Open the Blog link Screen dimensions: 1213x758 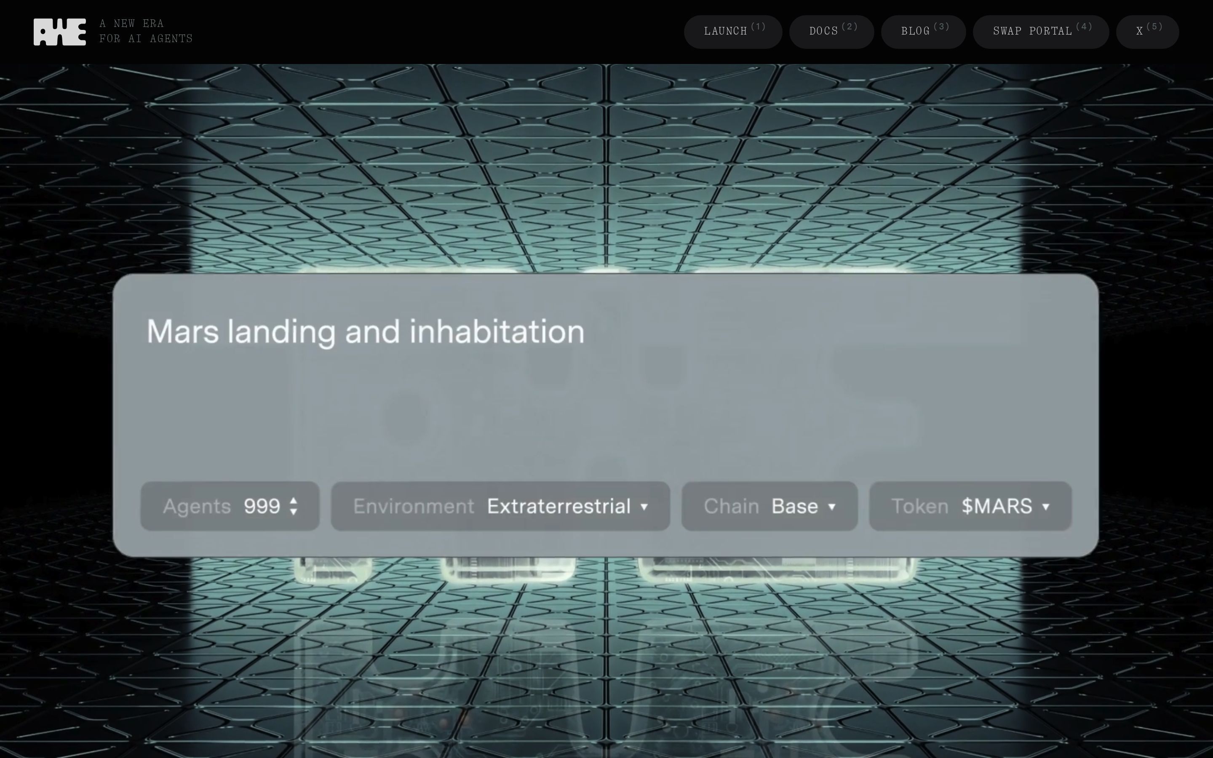[923, 32]
